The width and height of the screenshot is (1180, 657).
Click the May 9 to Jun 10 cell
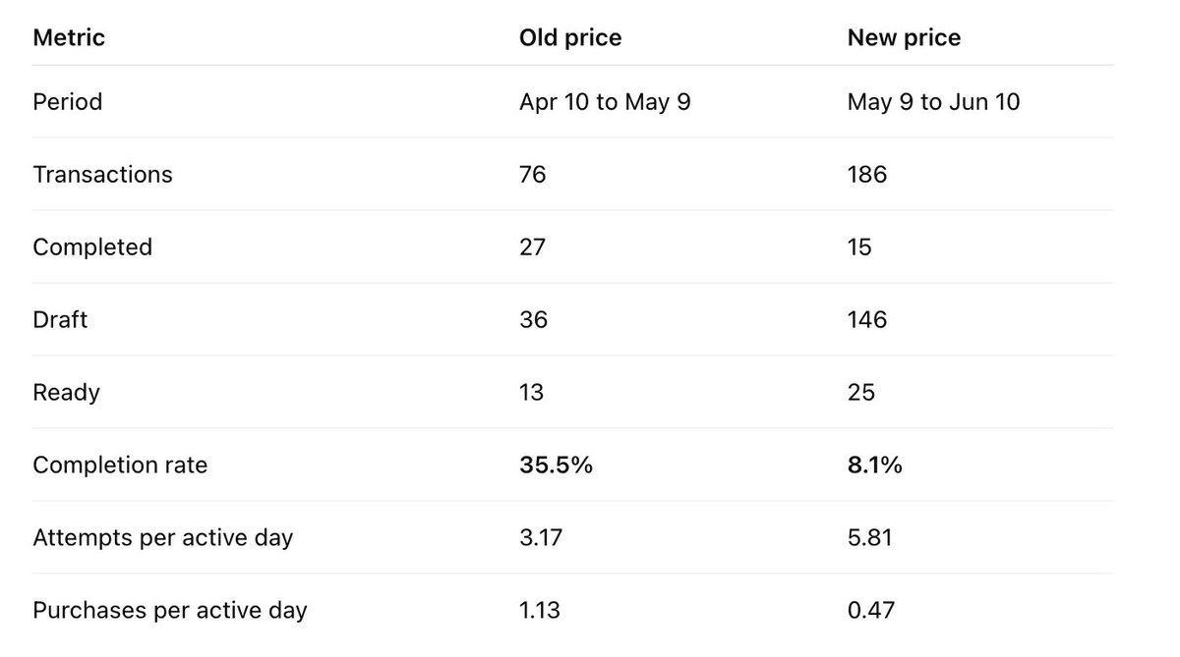933,101
